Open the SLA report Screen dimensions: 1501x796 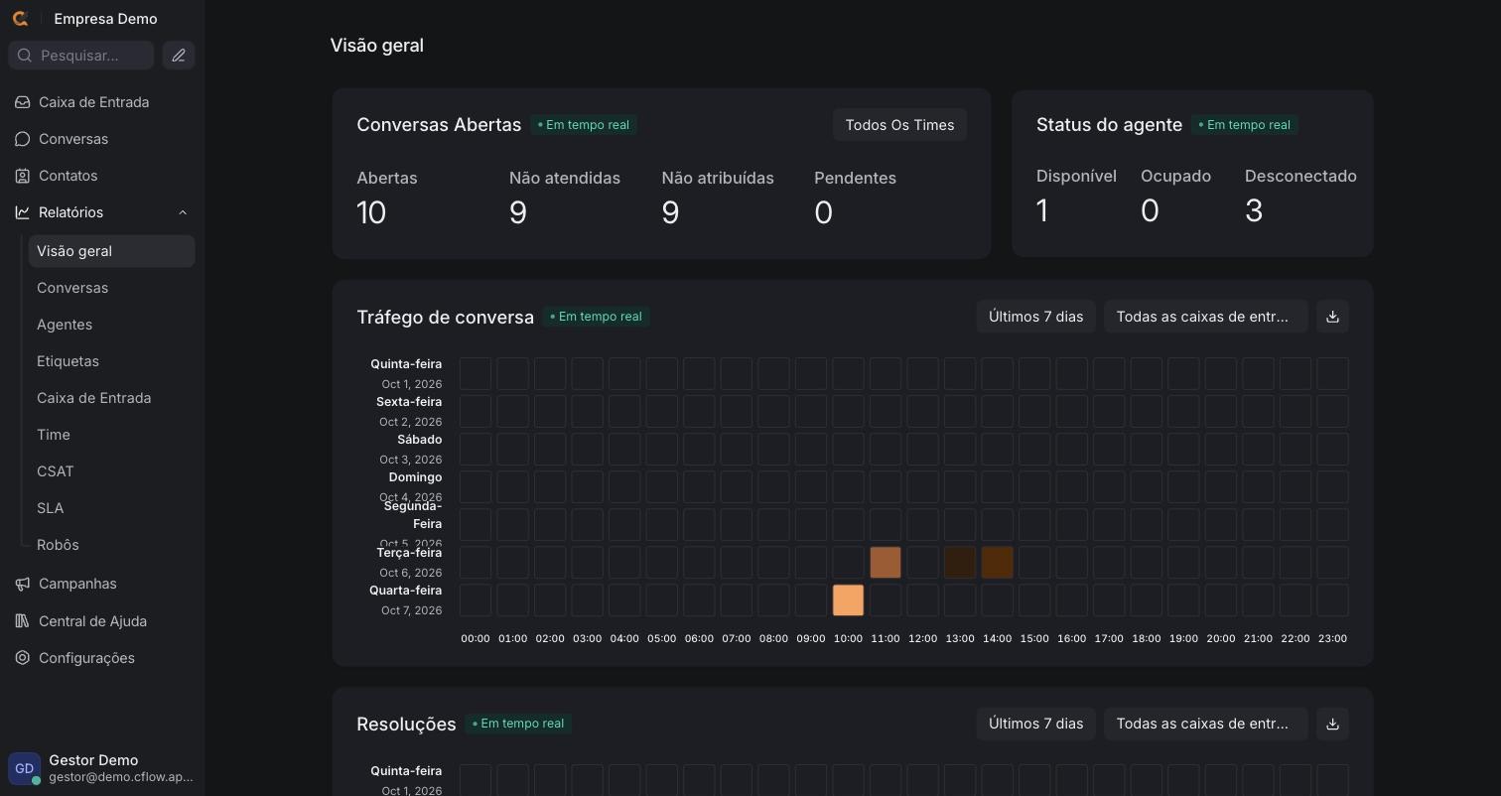(111, 508)
